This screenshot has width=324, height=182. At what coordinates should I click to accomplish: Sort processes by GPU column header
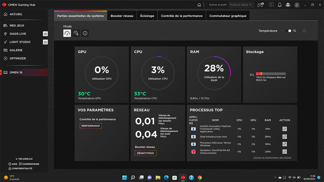pyautogui.click(x=253, y=120)
